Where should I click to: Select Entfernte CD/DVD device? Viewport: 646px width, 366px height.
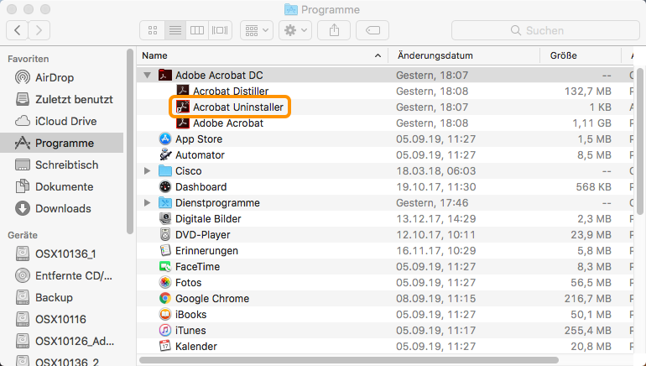64,275
